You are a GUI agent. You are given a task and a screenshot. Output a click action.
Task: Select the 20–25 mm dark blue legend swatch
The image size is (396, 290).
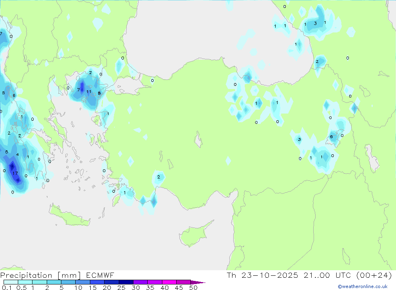[112, 282]
